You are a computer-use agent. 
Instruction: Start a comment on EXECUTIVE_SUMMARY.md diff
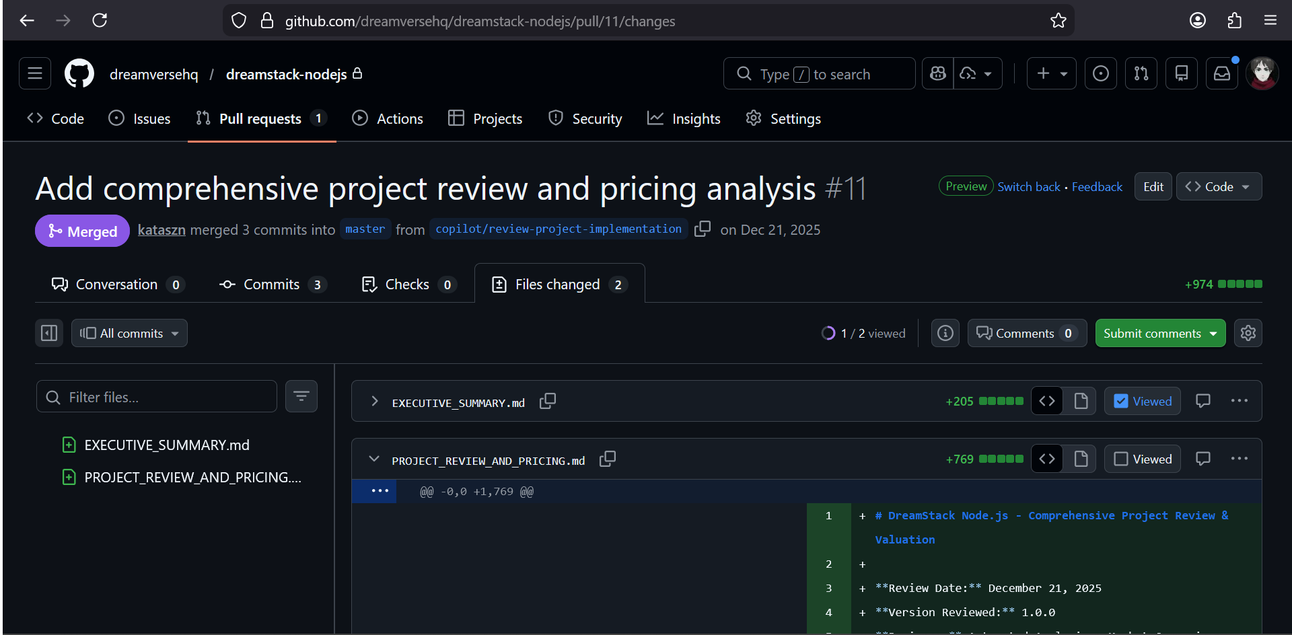pyautogui.click(x=1203, y=400)
